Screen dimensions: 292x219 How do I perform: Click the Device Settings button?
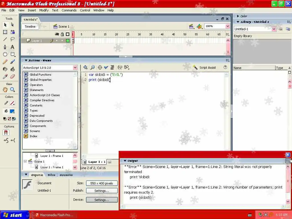pyautogui.click(x=102, y=200)
